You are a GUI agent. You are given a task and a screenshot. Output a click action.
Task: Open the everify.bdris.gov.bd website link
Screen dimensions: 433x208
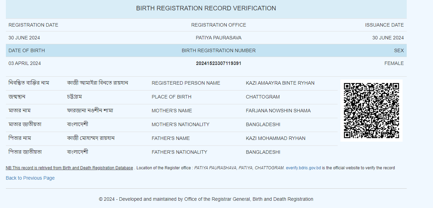(303, 168)
